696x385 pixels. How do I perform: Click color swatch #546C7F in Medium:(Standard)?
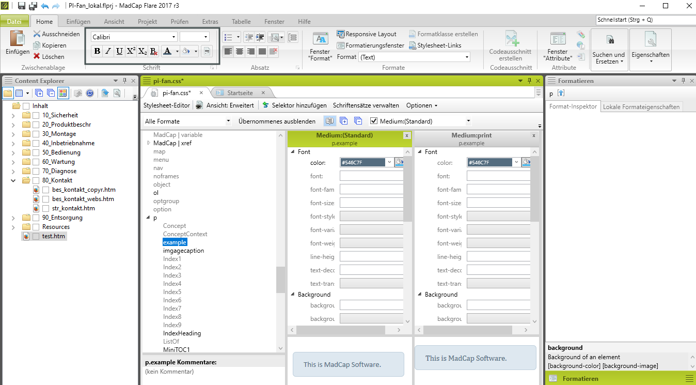(x=362, y=162)
